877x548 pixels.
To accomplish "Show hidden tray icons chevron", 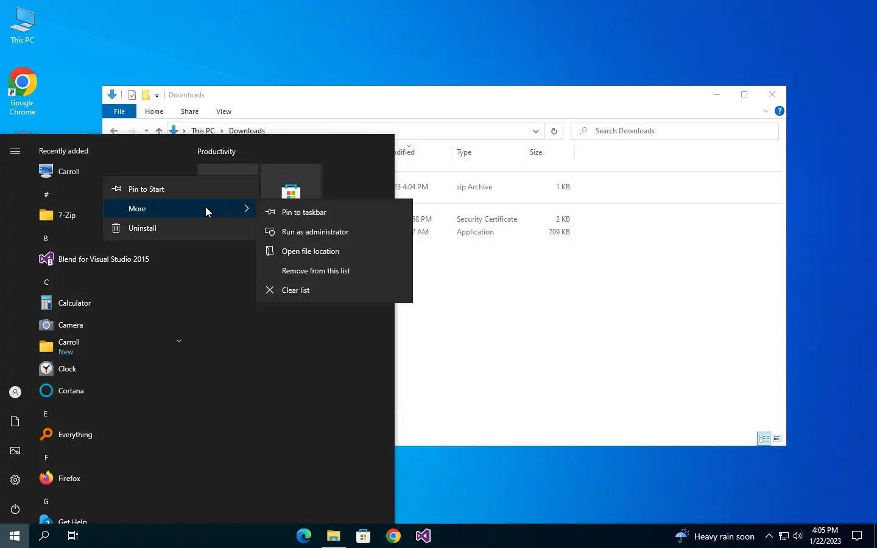I will tap(769, 536).
